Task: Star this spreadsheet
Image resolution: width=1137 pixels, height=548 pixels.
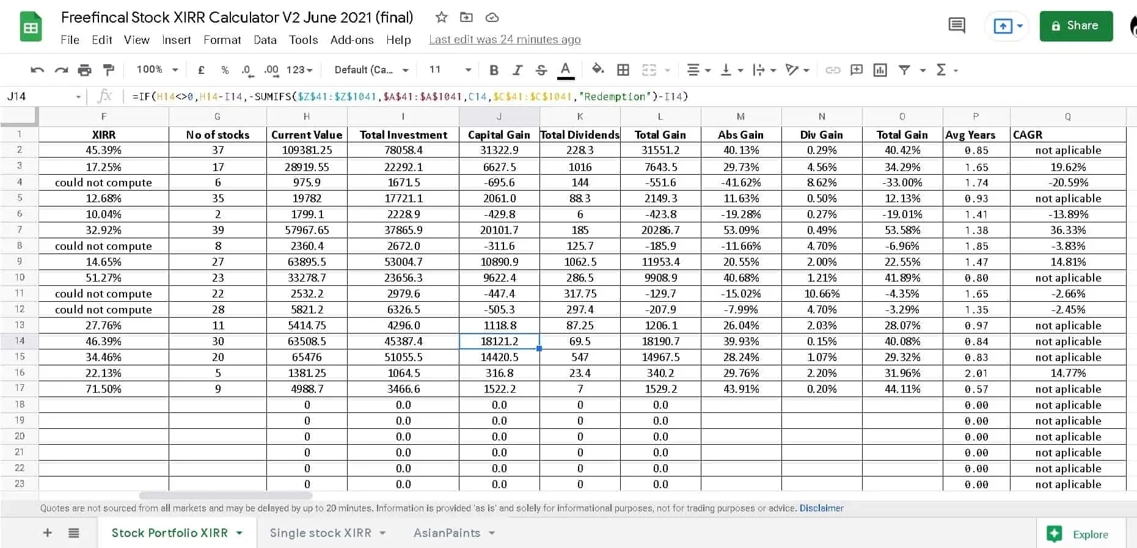Action: (441, 17)
